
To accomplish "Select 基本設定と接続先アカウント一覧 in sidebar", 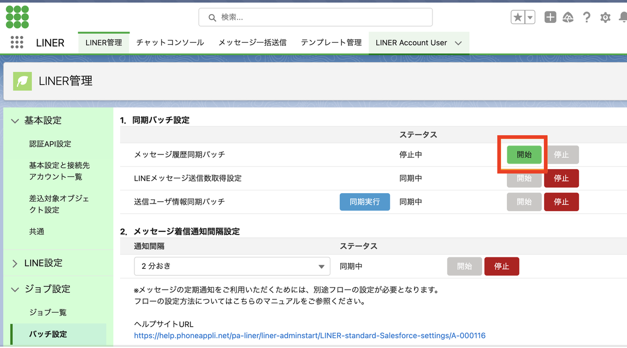I will click(x=59, y=171).
